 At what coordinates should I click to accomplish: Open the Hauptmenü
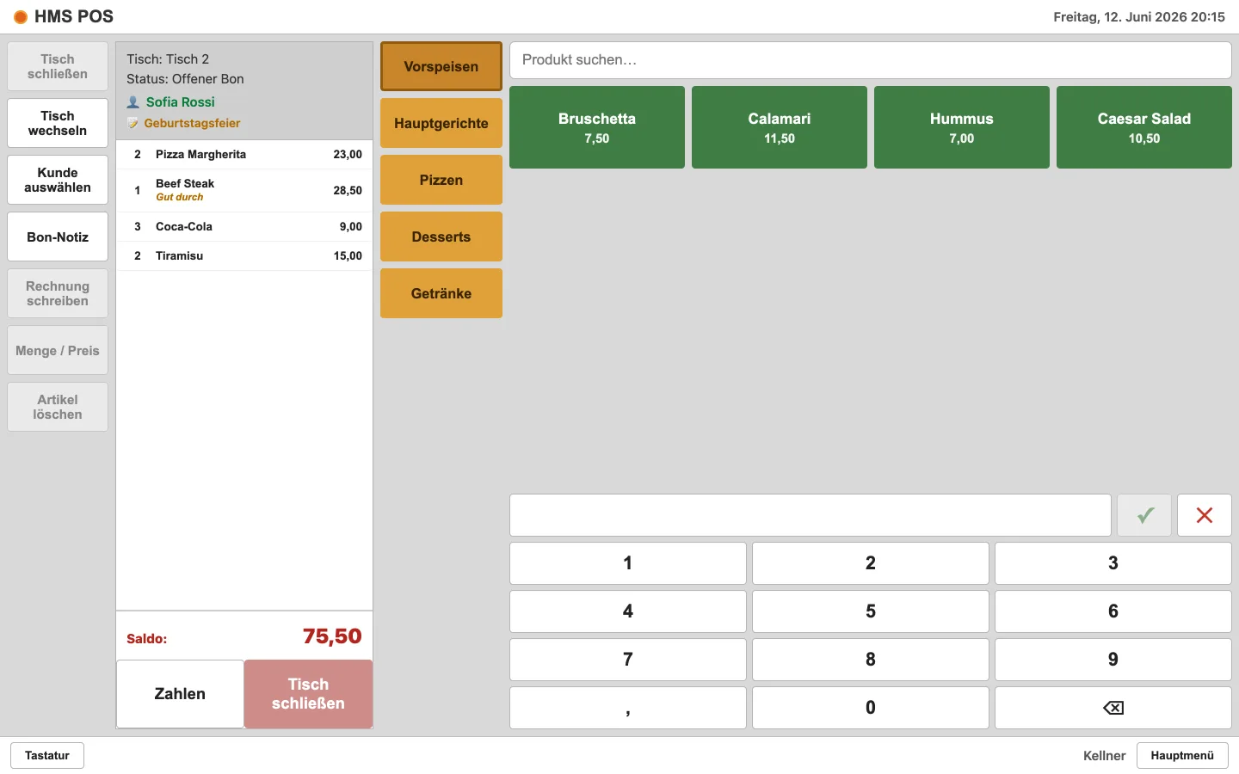click(1182, 755)
